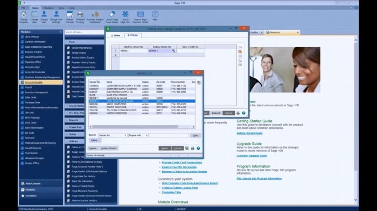Select the MERGE 2 vendor row

(x=142, y=101)
